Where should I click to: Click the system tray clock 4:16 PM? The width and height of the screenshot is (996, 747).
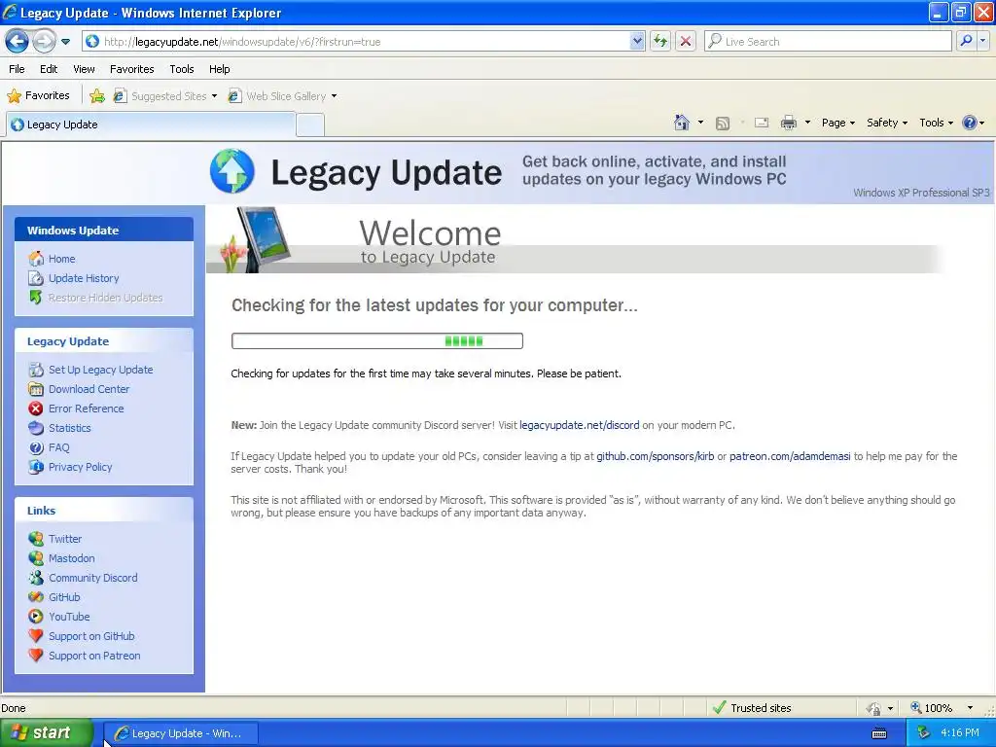959,733
